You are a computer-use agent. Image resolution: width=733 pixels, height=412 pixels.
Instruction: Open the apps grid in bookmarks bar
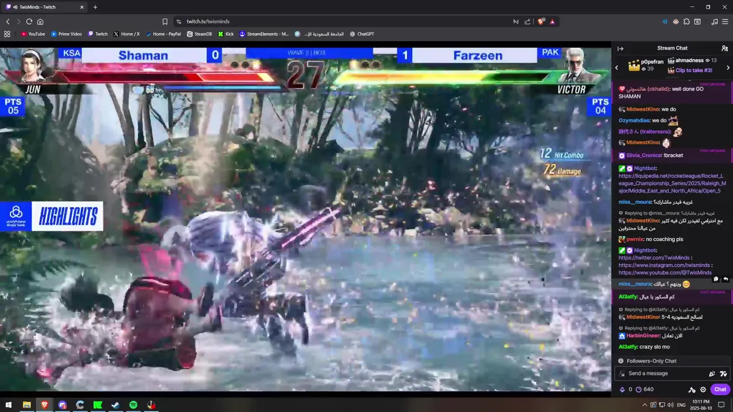(7, 34)
